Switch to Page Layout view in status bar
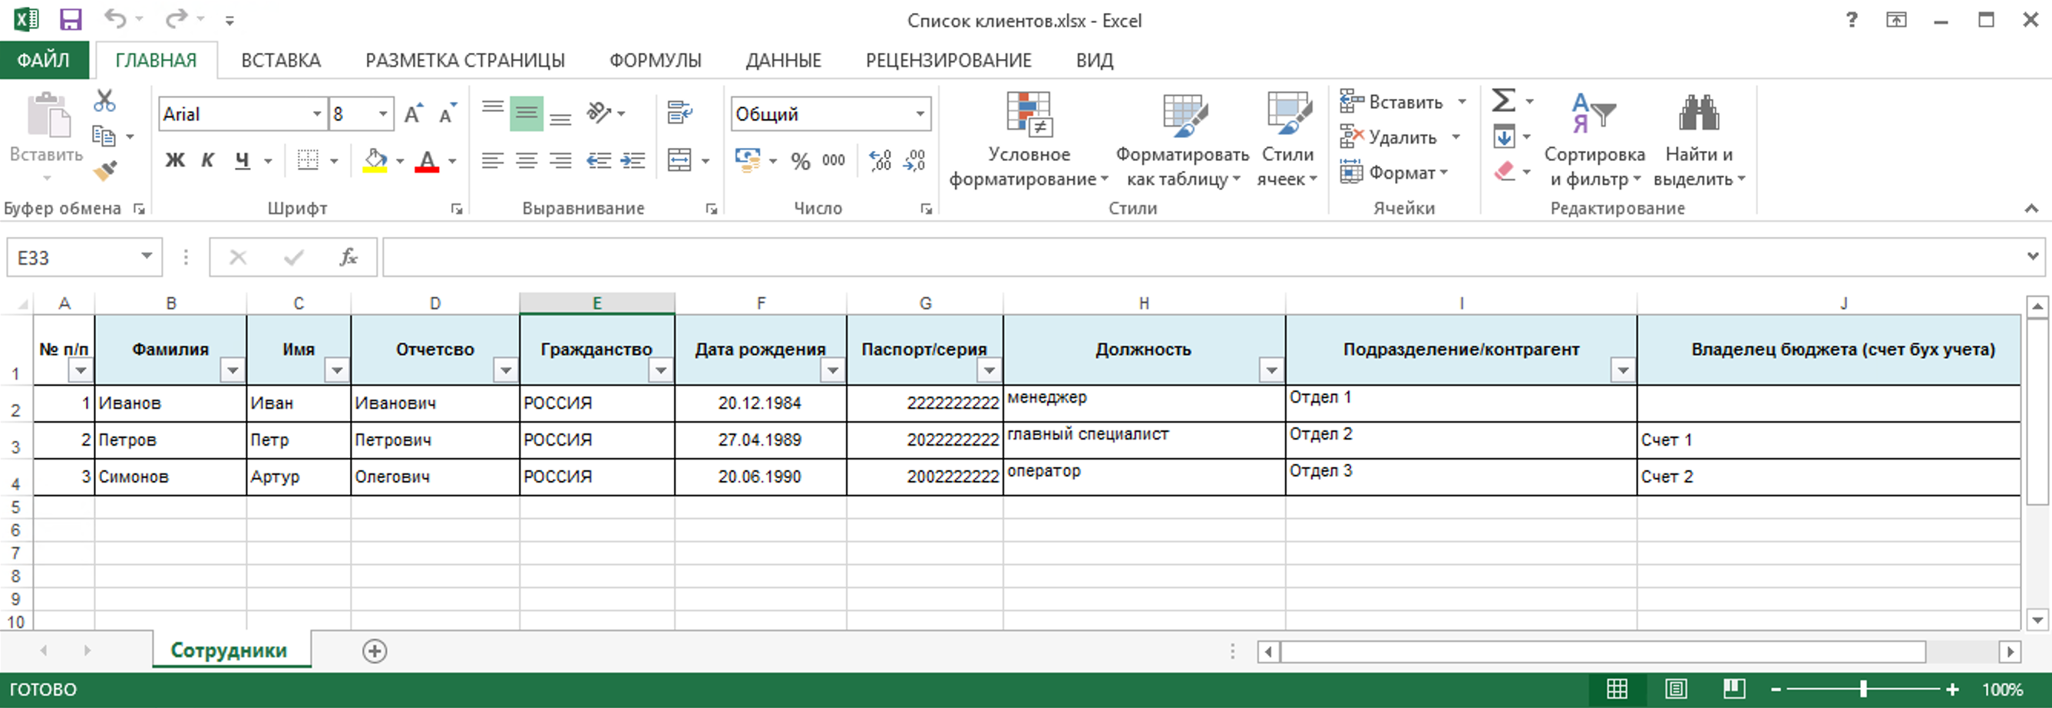Image resolution: width=2052 pixels, height=708 pixels. (1675, 689)
